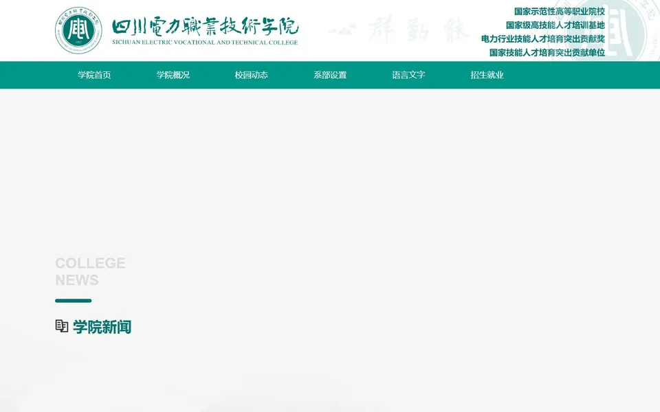The image size is (660, 412).
Task: Open the 语言文字 navigation item
Action: (x=408, y=75)
